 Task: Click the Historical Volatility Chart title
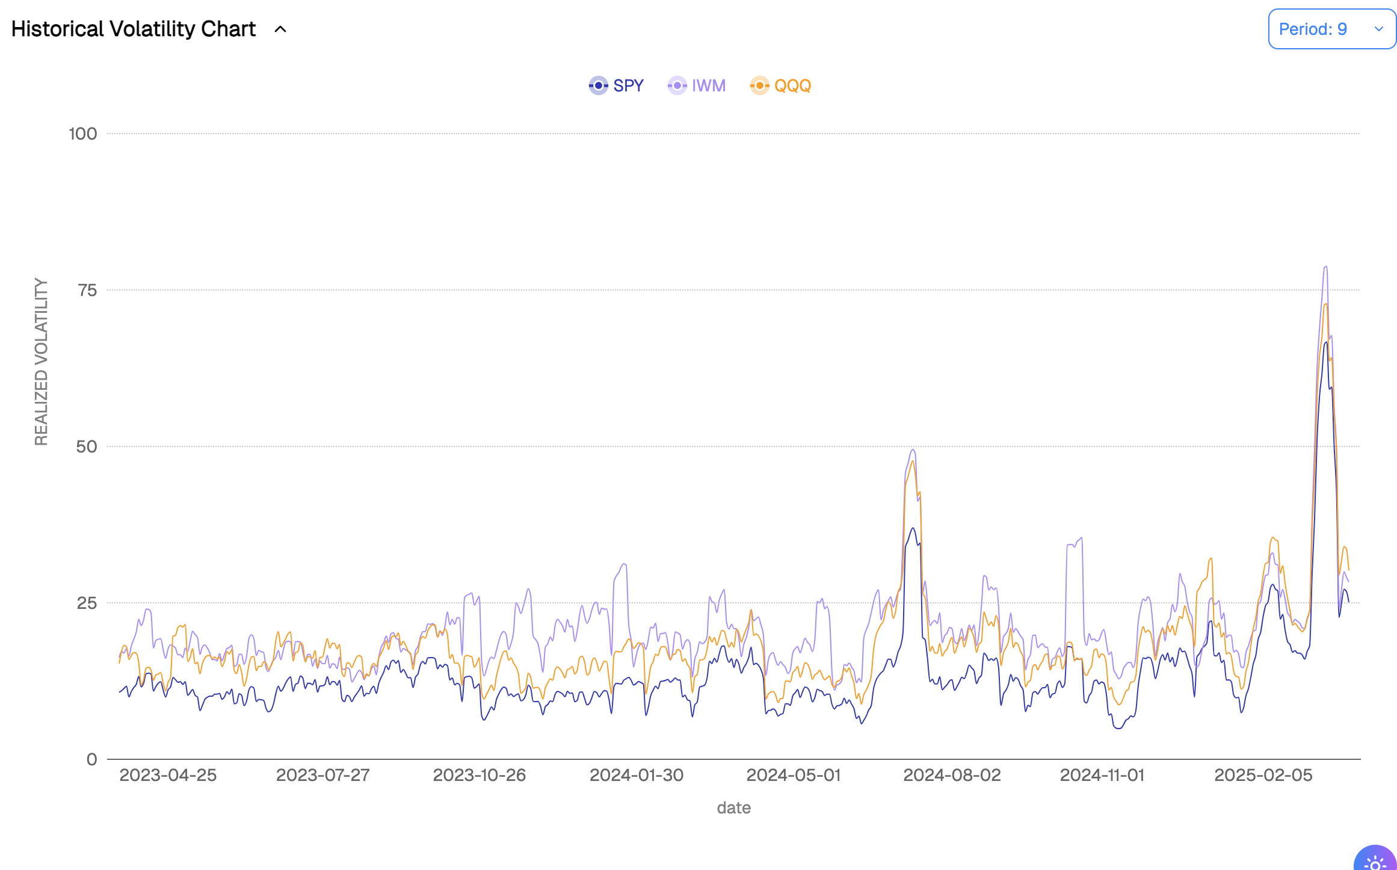point(134,29)
